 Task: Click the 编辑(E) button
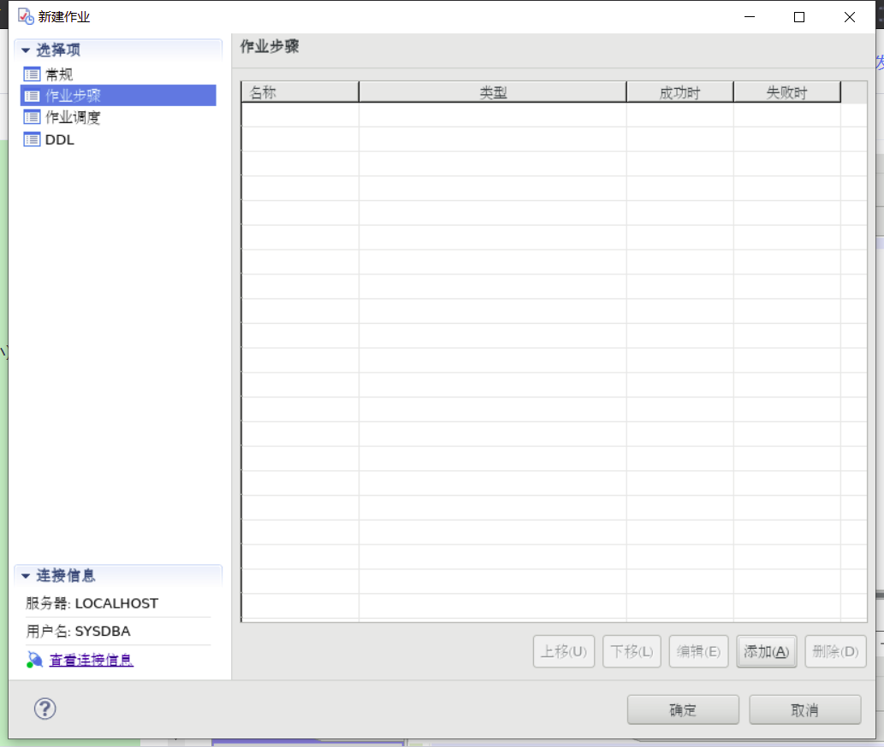(698, 650)
